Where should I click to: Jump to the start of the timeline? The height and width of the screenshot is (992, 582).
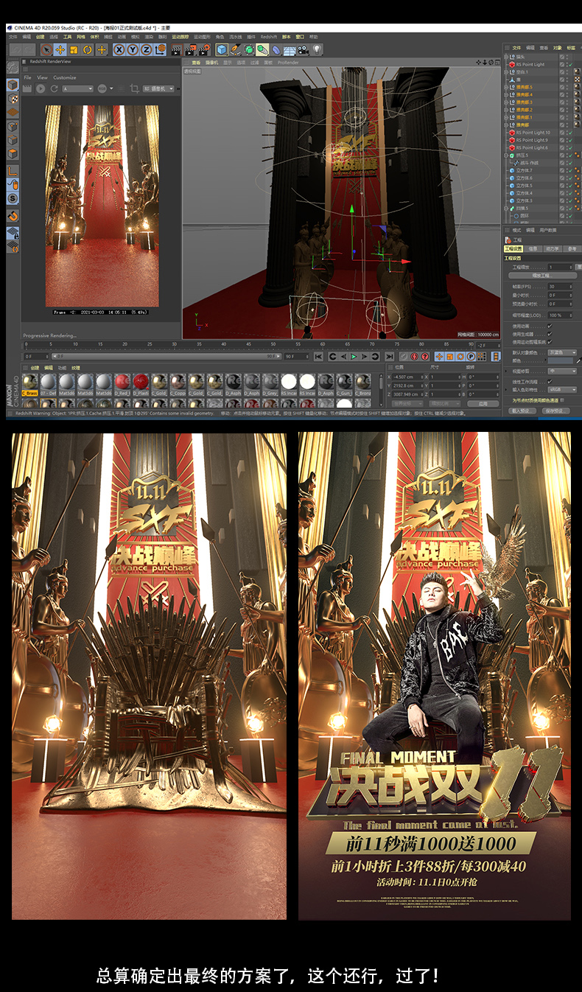[318, 357]
